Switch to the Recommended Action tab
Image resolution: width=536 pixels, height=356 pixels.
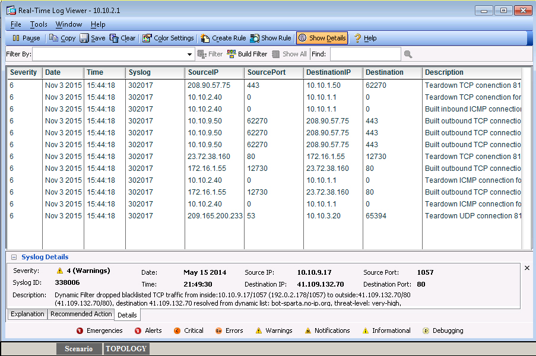tap(81, 314)
